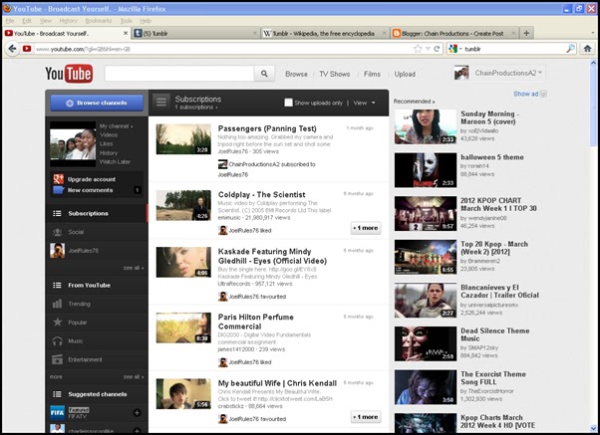This screenshot has width=600, height=435.
Task: Click the Recommended heading link
Action: click(414, 102)
